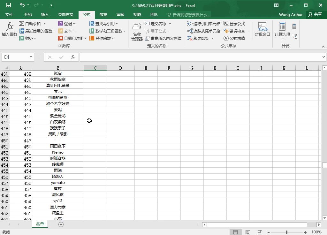Click the Insert Function (插入函数) icon

click(x=10, y=29)
